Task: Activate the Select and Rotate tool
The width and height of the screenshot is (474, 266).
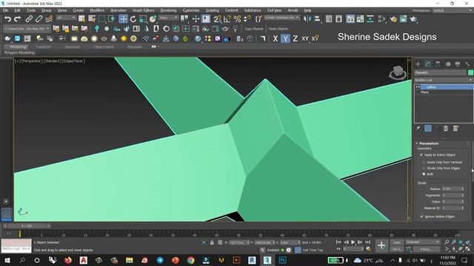Action: pyautogui.click(x=133, y=19)
